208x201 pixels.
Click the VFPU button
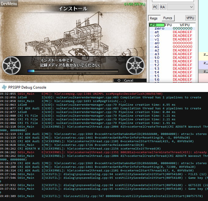click(x=190, y=18)
